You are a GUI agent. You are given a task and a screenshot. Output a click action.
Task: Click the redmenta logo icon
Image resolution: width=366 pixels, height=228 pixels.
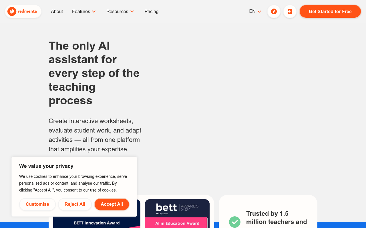point(12,11)
